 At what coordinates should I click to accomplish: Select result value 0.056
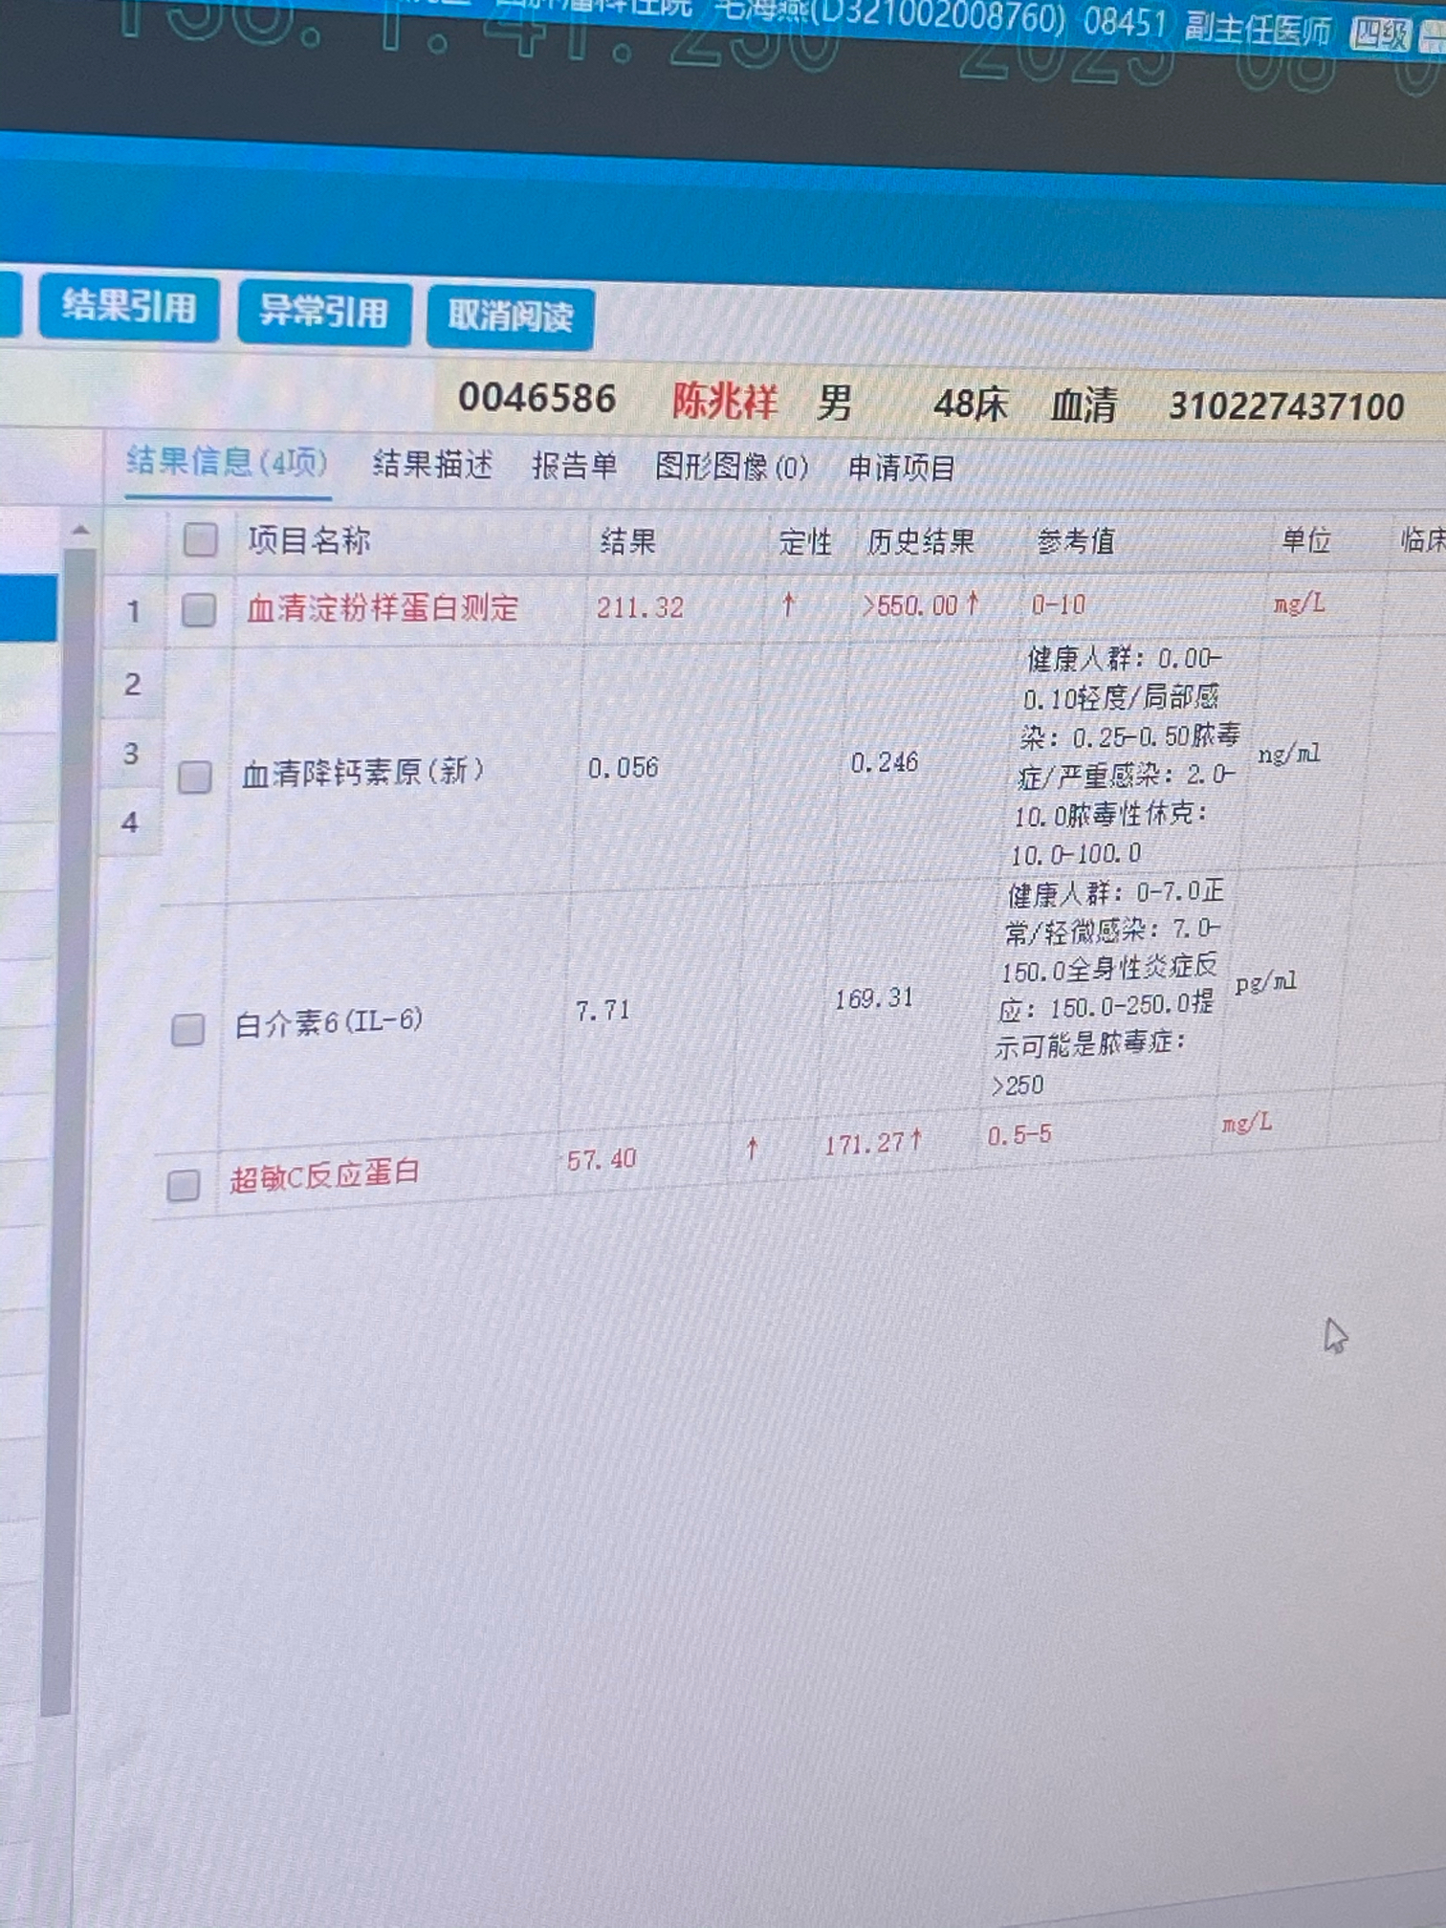[x=623, y=768]
